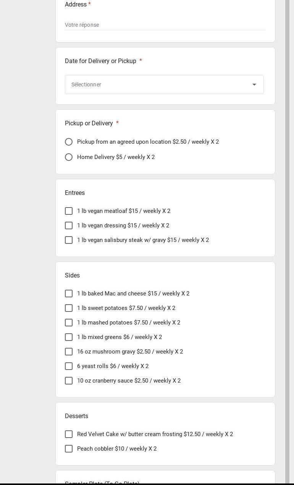The width and height of the screenshot is (294, 485).
Task: Click the dropdown arrow beside Sélectionner
Action: click(254, 84)
